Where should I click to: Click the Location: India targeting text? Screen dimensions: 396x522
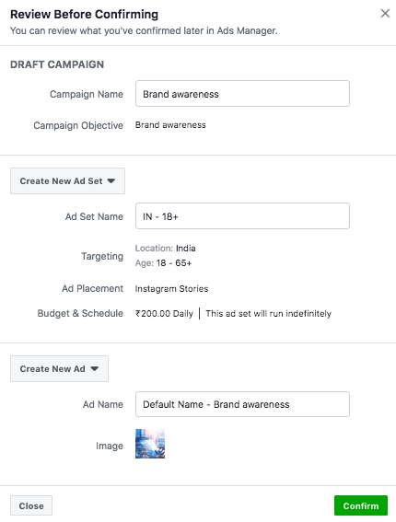click(x=166, y=249)
